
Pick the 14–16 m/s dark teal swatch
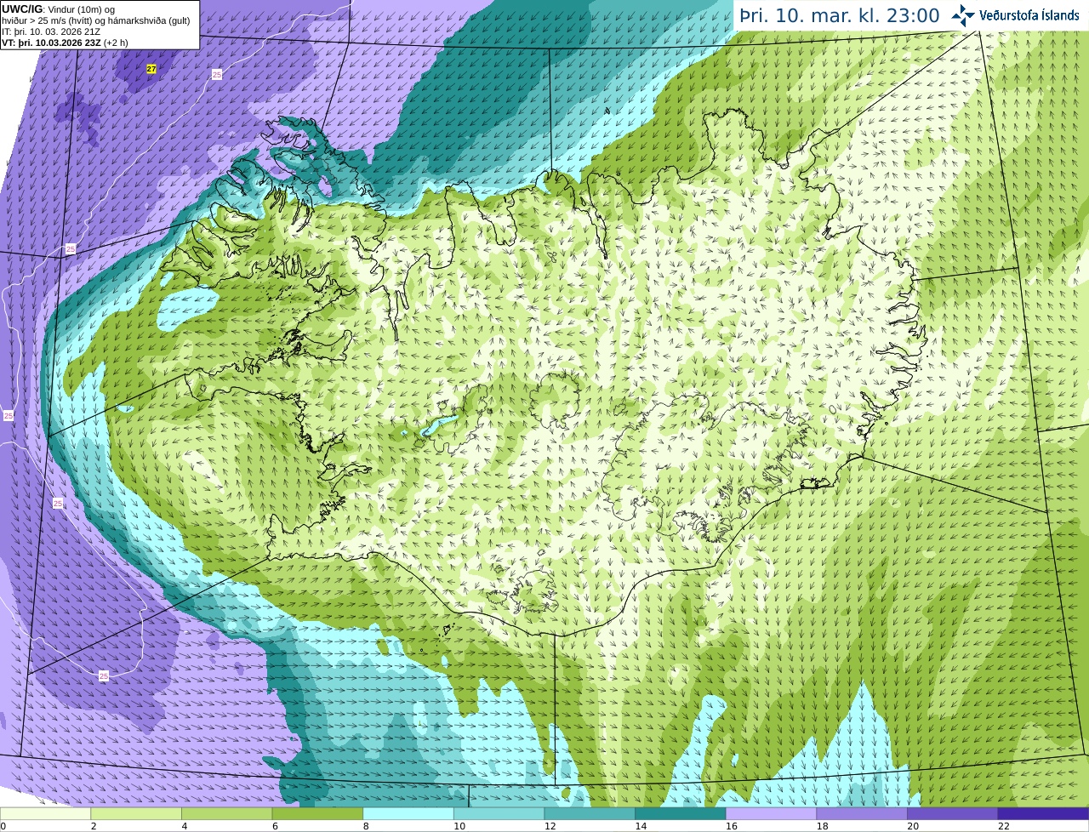tap(681, 814)
